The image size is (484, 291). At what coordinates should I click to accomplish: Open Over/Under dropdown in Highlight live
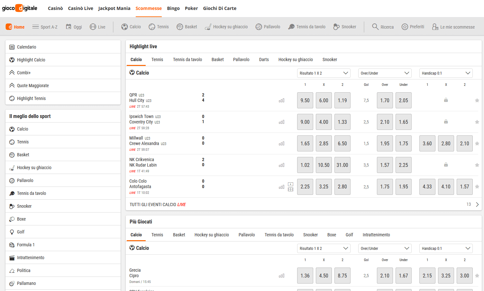pos(385,73)
